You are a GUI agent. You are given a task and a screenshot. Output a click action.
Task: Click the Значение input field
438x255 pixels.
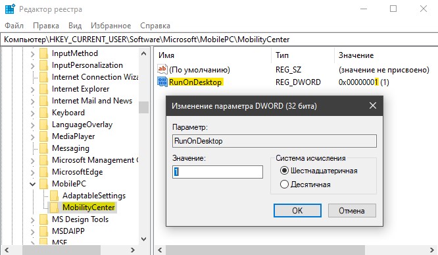click(218, 171)
